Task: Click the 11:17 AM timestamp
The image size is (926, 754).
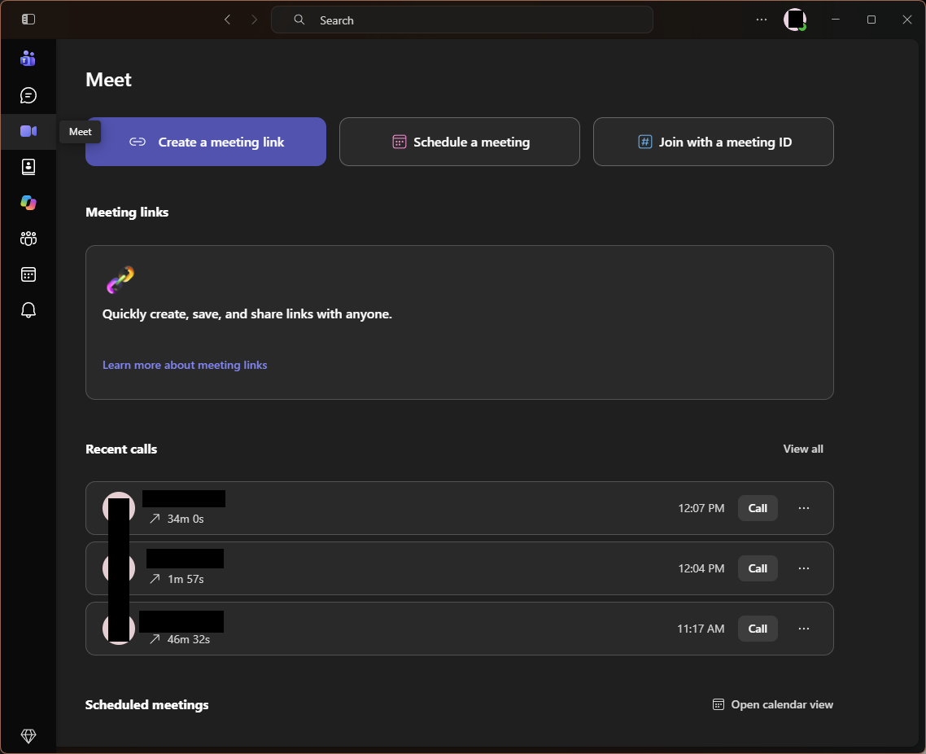Action: click(x=701, y=629)
